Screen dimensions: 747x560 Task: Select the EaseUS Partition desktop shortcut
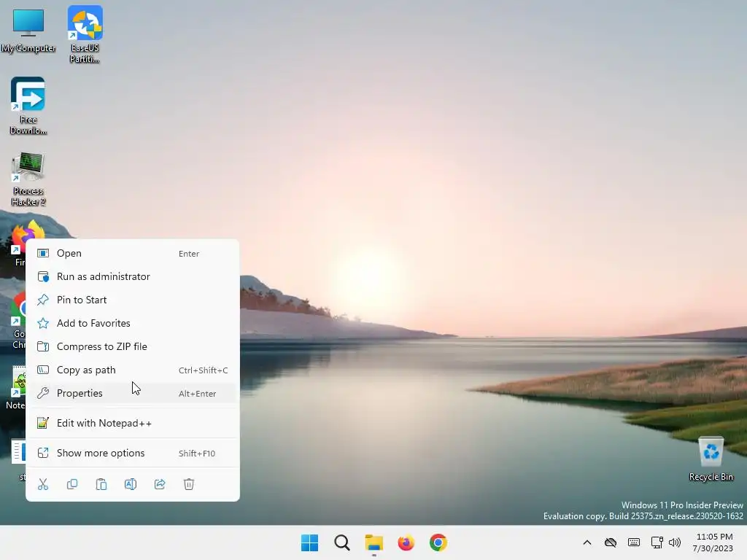[x=85, y=34]
